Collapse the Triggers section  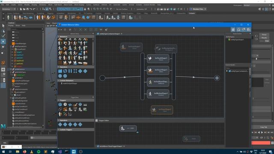(59, 101)
